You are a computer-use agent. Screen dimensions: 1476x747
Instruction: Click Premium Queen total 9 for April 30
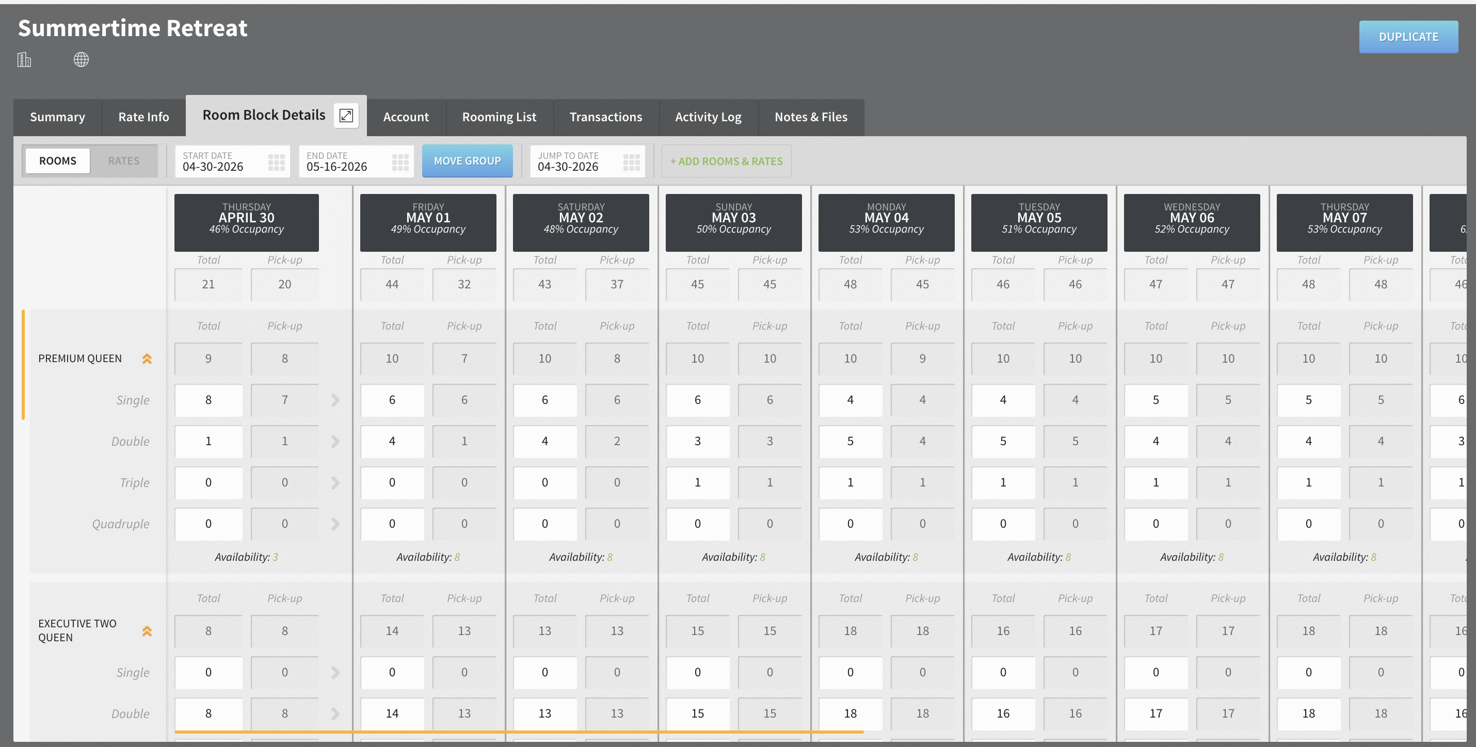click(208, 359)
